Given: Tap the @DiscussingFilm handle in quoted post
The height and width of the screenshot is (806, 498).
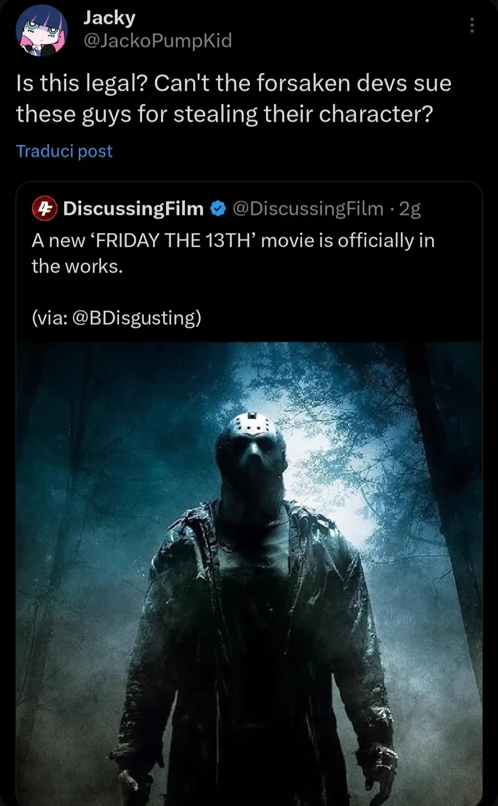Looking at the screenshot, I should [x=308, y=208].
